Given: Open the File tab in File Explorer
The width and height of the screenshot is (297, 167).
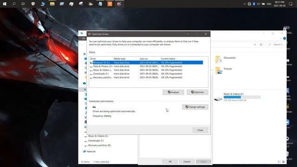Looking at the screenshot, I should [x=84, y=39].
